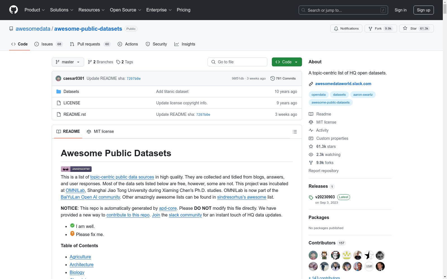Screen dimensions: 447x279
Task: Open the master branch selector
Action: point(68,62)
